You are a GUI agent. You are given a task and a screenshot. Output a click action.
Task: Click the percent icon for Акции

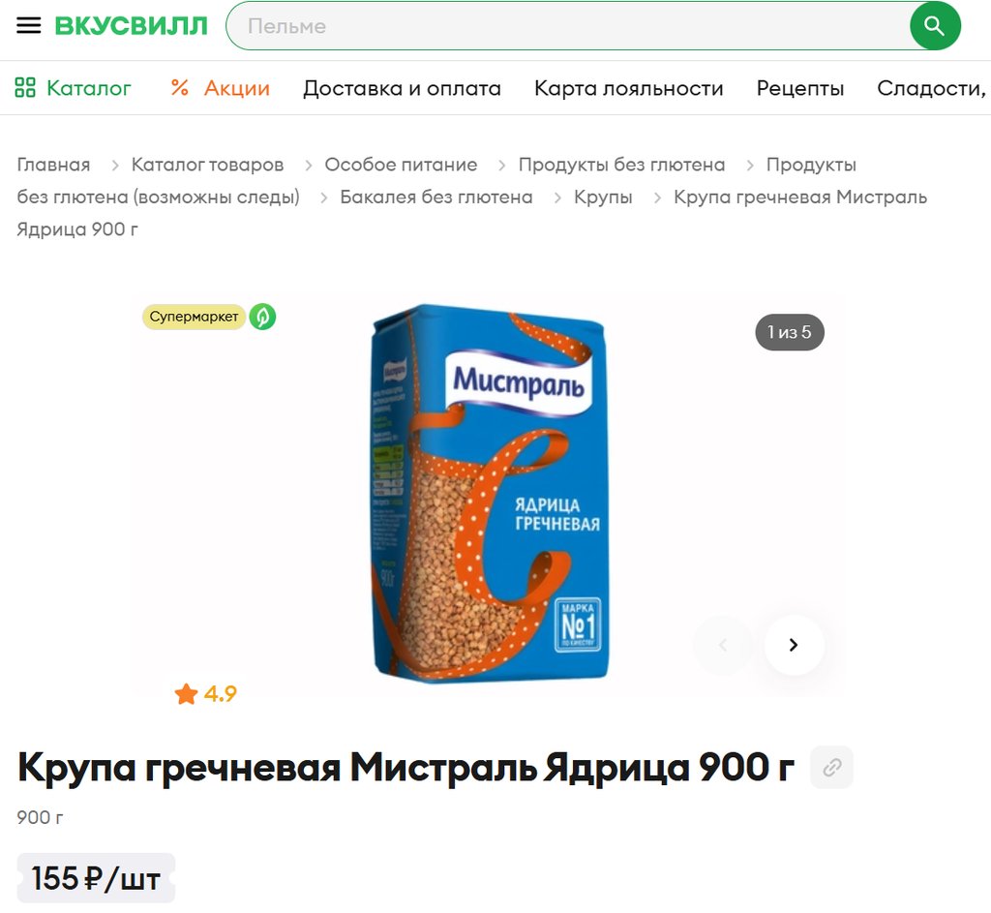tap(180, 87)
